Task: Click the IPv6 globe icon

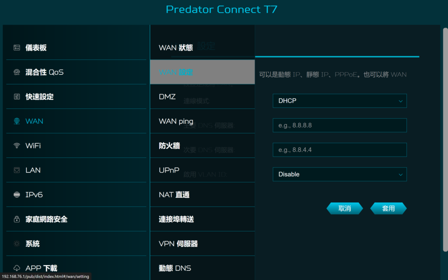Action: 17,195
